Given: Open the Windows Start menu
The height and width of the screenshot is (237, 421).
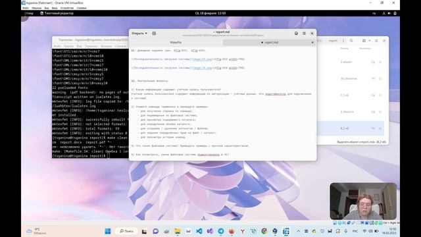Looking at the screenshot, I should 108,231.
